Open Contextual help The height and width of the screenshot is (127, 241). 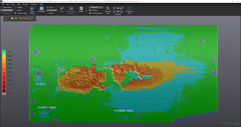click(129, 8)
